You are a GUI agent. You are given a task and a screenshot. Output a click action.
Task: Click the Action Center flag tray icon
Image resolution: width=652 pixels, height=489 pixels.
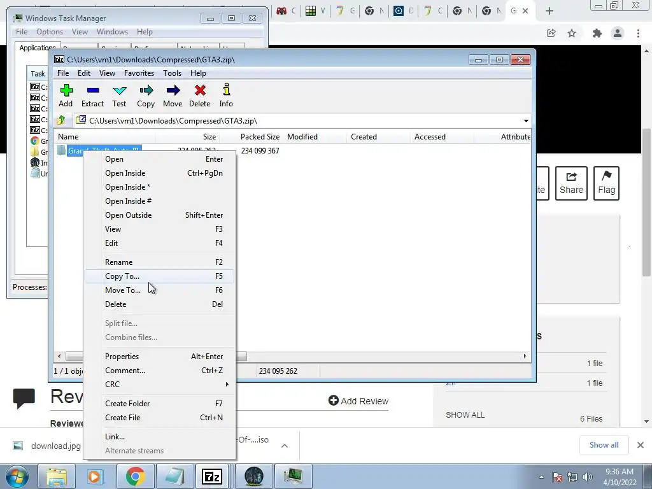coord(557,477)
